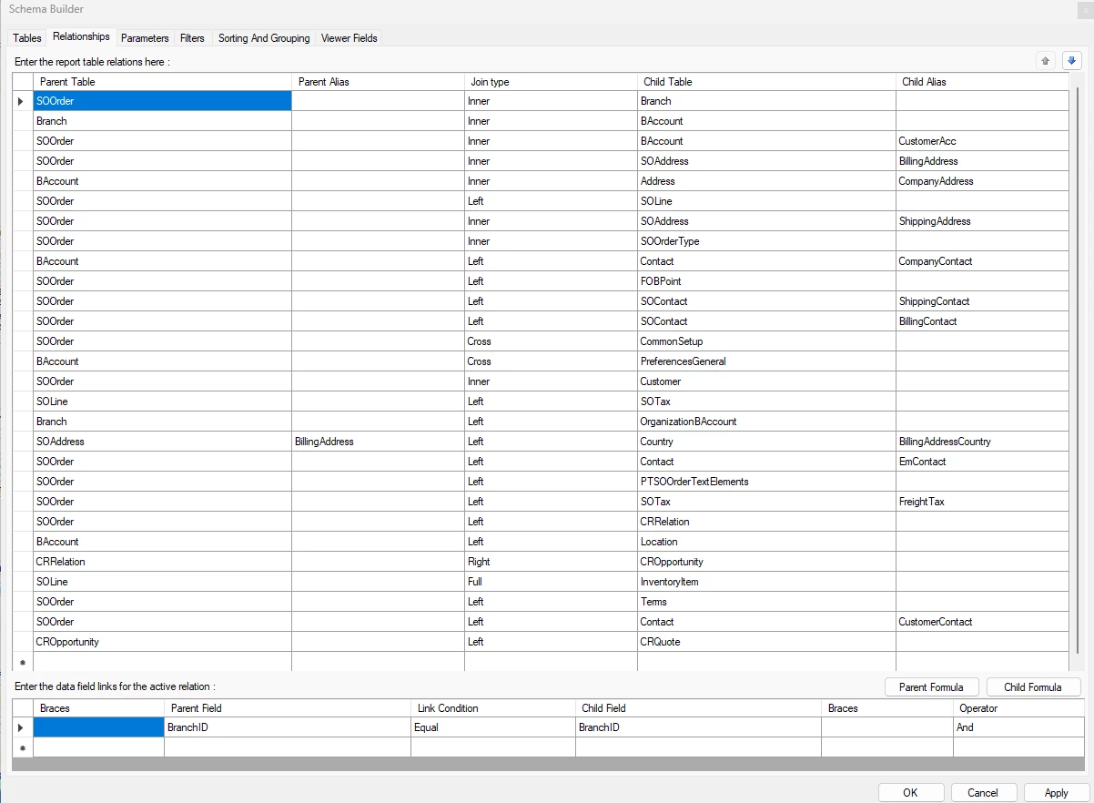Select the CompanyAddress child alias cell

pos(982,181)
